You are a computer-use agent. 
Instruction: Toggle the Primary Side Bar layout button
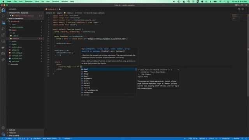pos(237,5)
